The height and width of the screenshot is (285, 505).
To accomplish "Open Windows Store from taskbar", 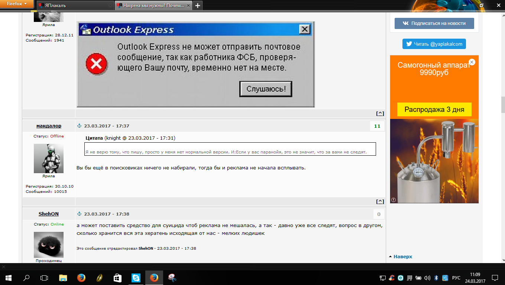I will pyautogui.click(x=117, y=278).
